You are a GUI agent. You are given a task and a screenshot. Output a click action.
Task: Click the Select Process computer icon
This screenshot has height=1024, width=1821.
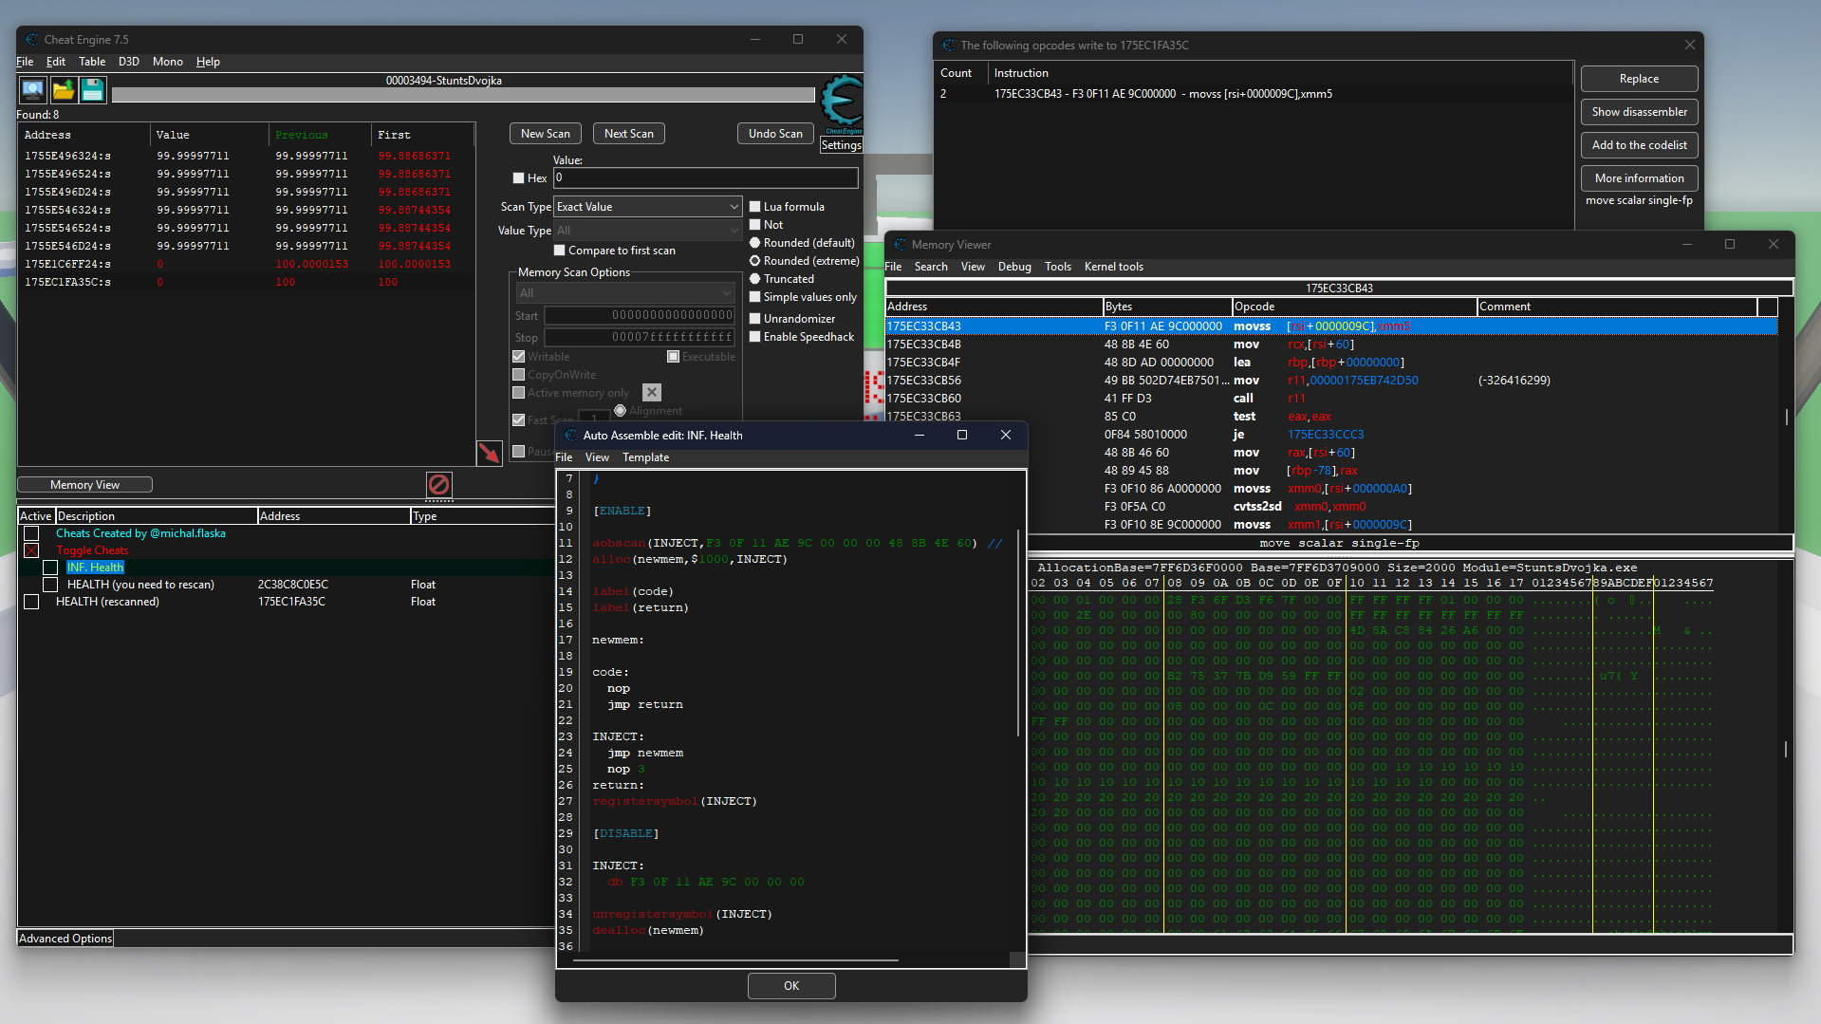pyautogui.click(x=33, y=90)
